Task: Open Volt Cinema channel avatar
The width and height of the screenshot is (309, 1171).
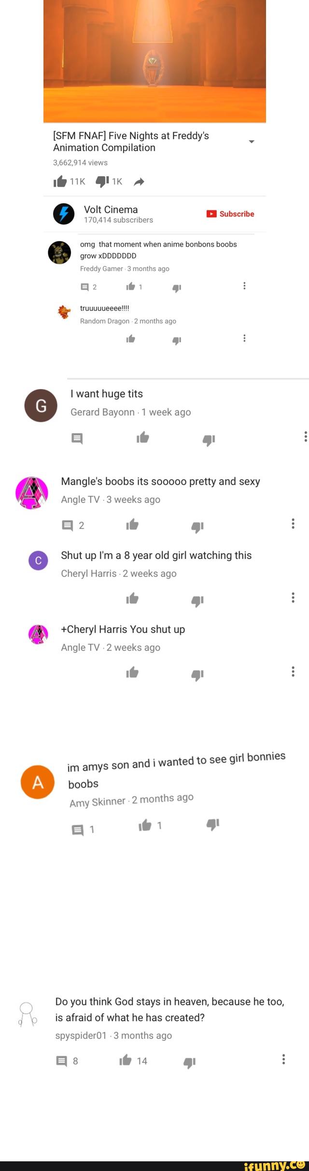Action: (64, 214)
